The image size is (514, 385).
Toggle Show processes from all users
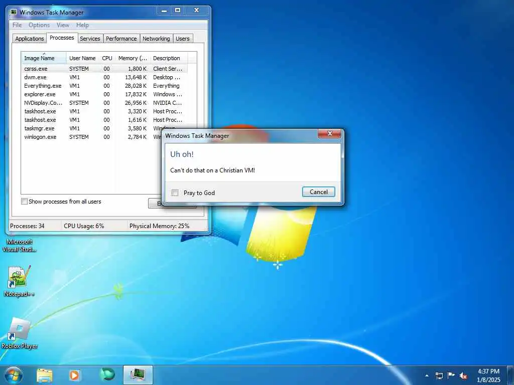click(x=24, y=202)
